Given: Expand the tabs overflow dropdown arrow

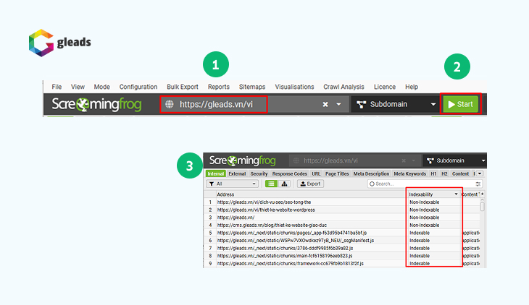Looking at the screenshot, I should [x=480, y=173].
